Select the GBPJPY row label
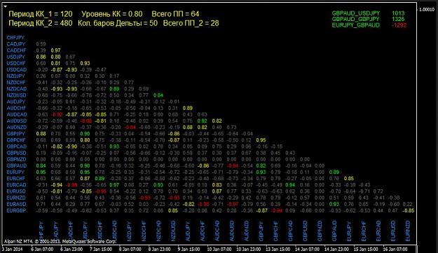This screenshot has width=438, height=253. pos(16,134)
